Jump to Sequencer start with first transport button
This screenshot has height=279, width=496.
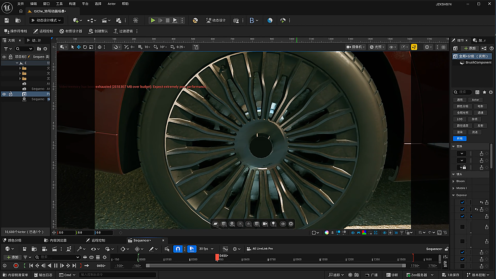31,265
